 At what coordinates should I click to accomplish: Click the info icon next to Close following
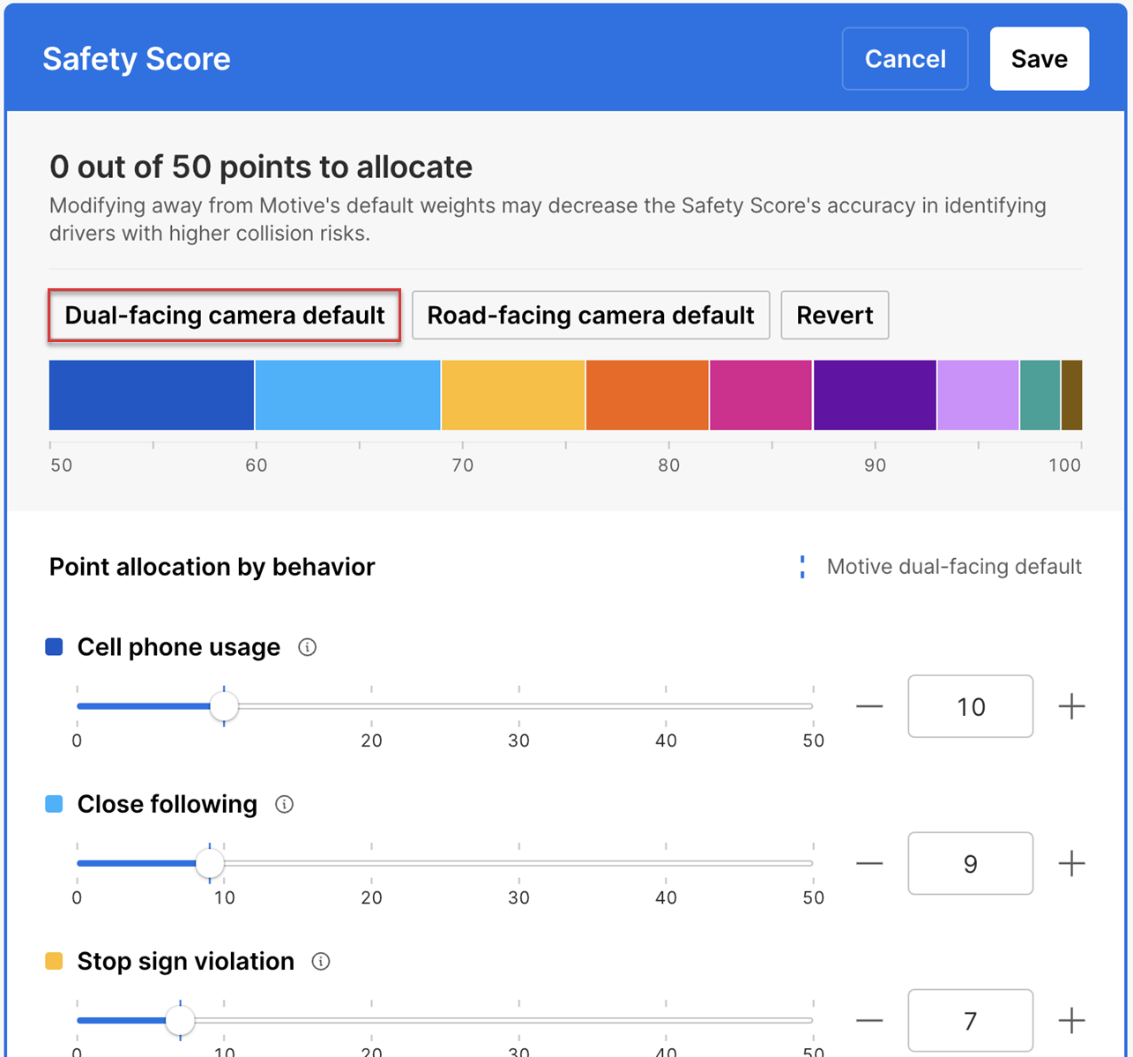coord(284,804)
